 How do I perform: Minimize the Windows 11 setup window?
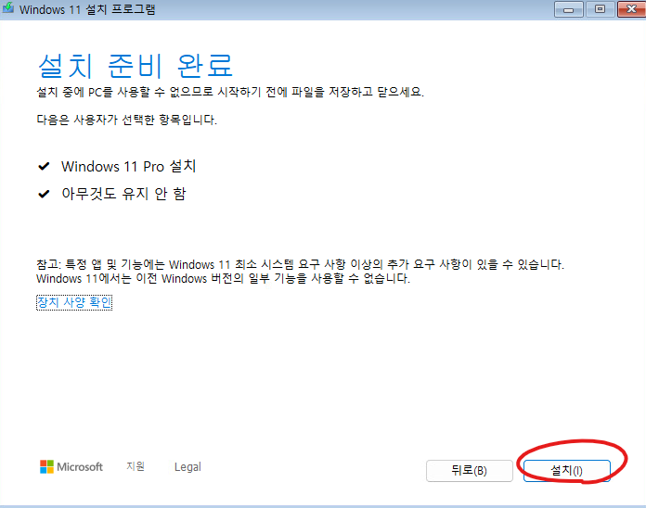[x=569, y=9]
